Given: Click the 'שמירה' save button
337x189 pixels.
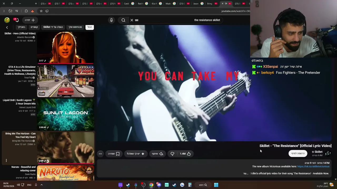Looking at the screenshot, I should (114, 154).
